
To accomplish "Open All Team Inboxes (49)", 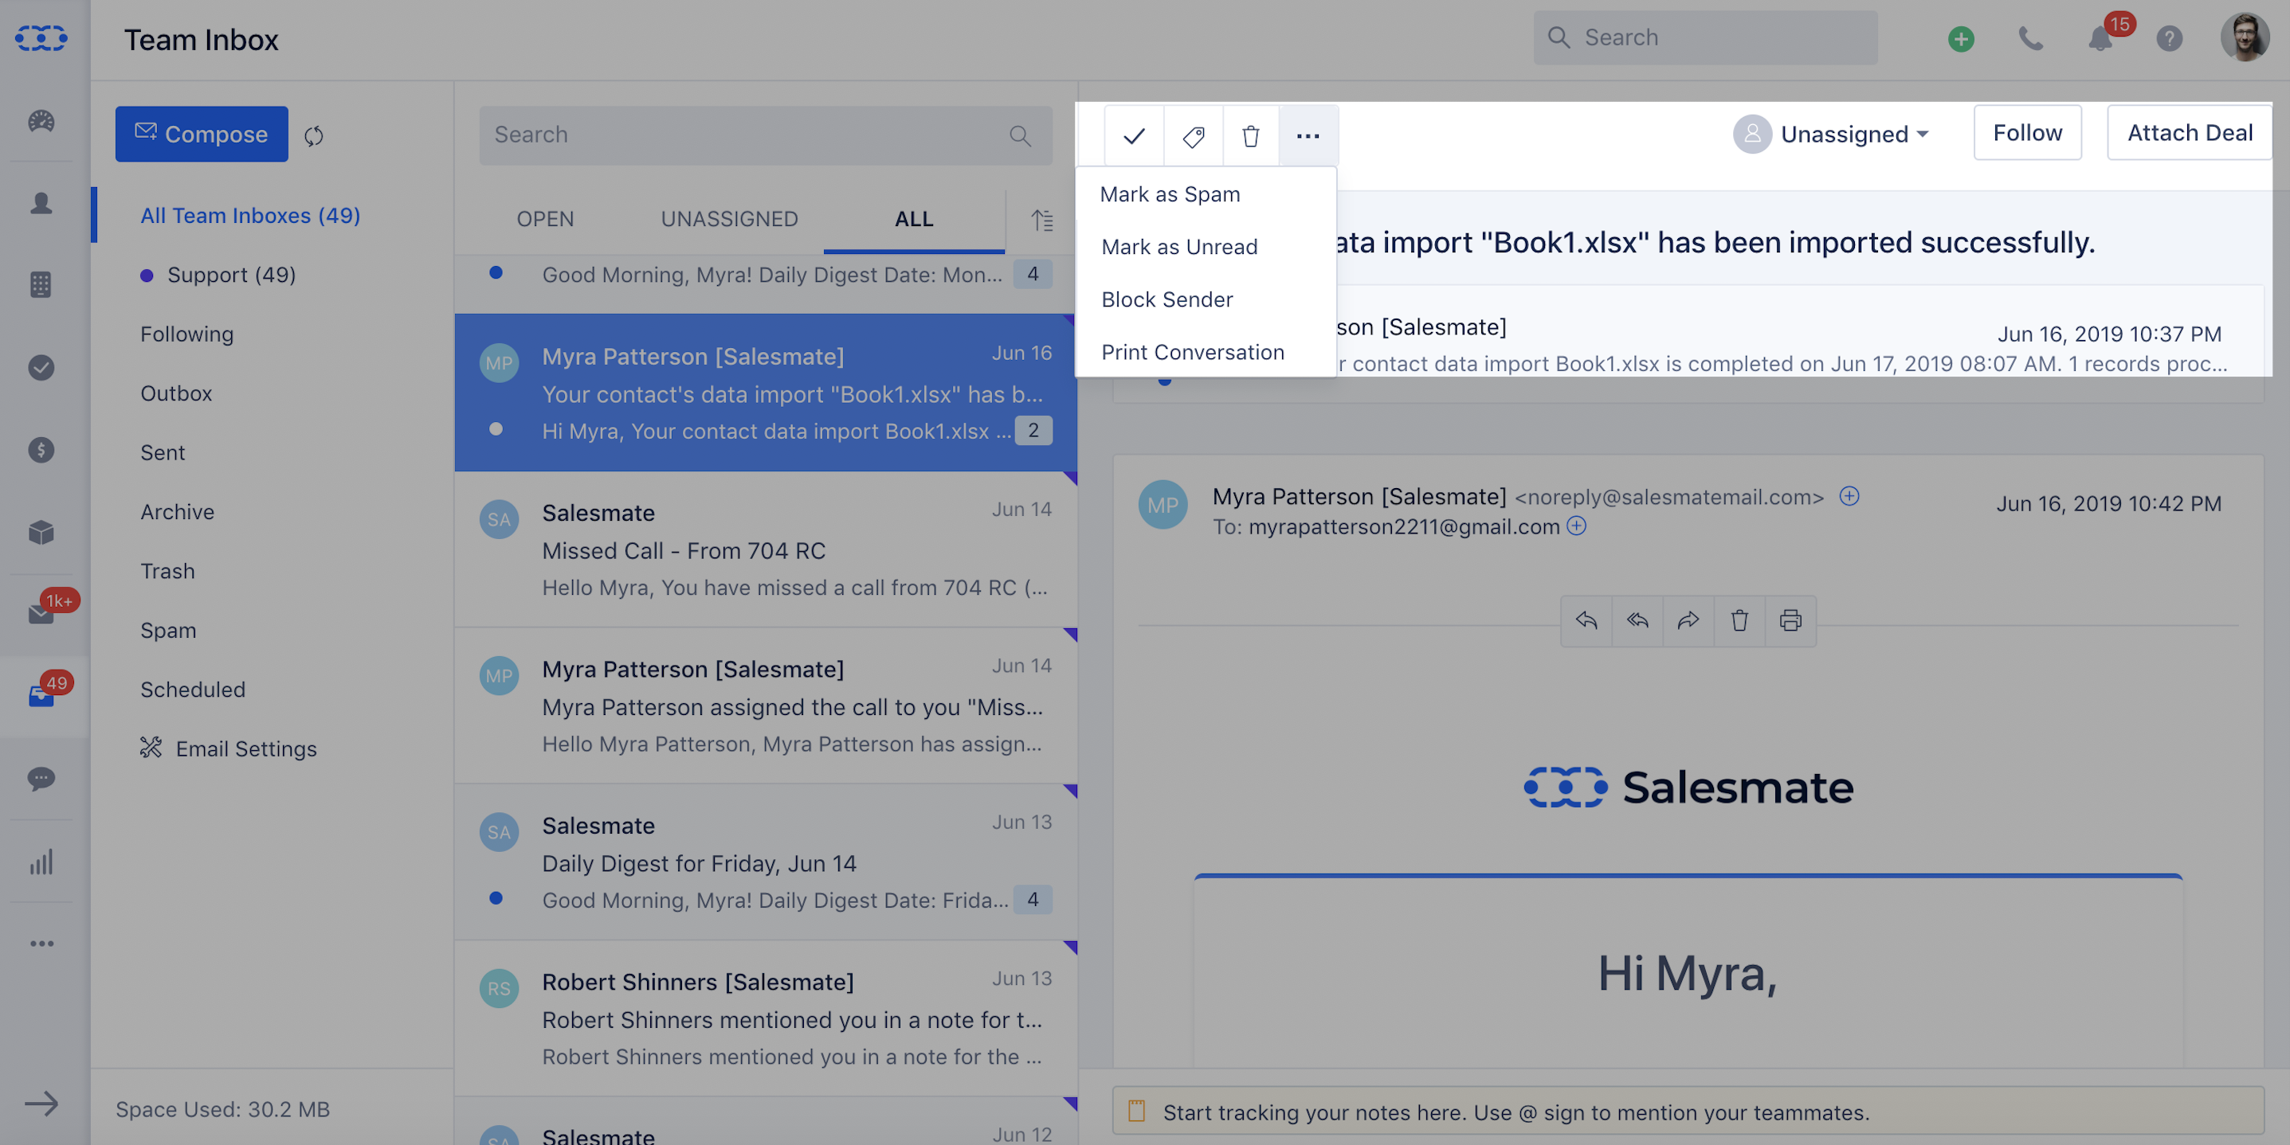I will pos(250,215).
